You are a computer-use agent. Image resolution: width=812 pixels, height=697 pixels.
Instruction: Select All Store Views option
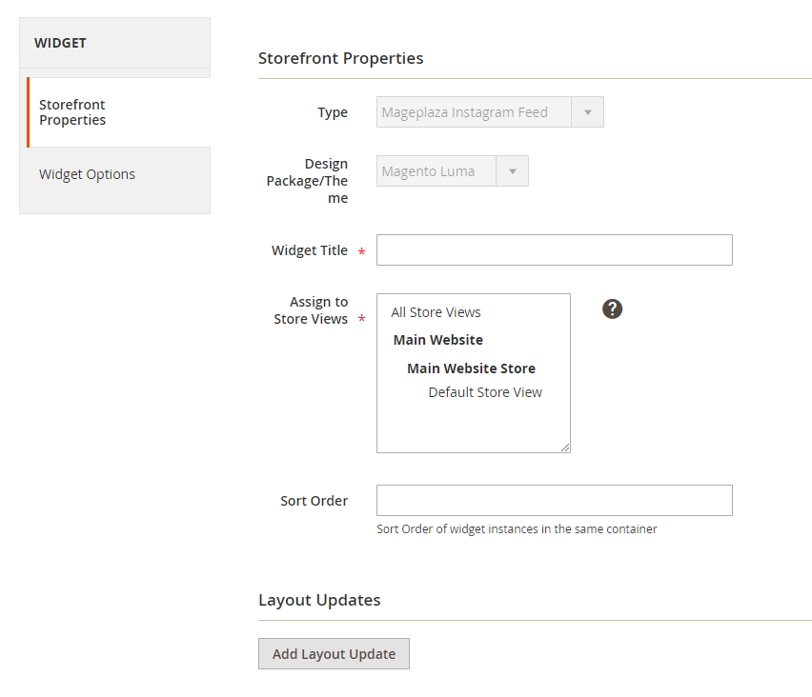(x=436, y=312)
